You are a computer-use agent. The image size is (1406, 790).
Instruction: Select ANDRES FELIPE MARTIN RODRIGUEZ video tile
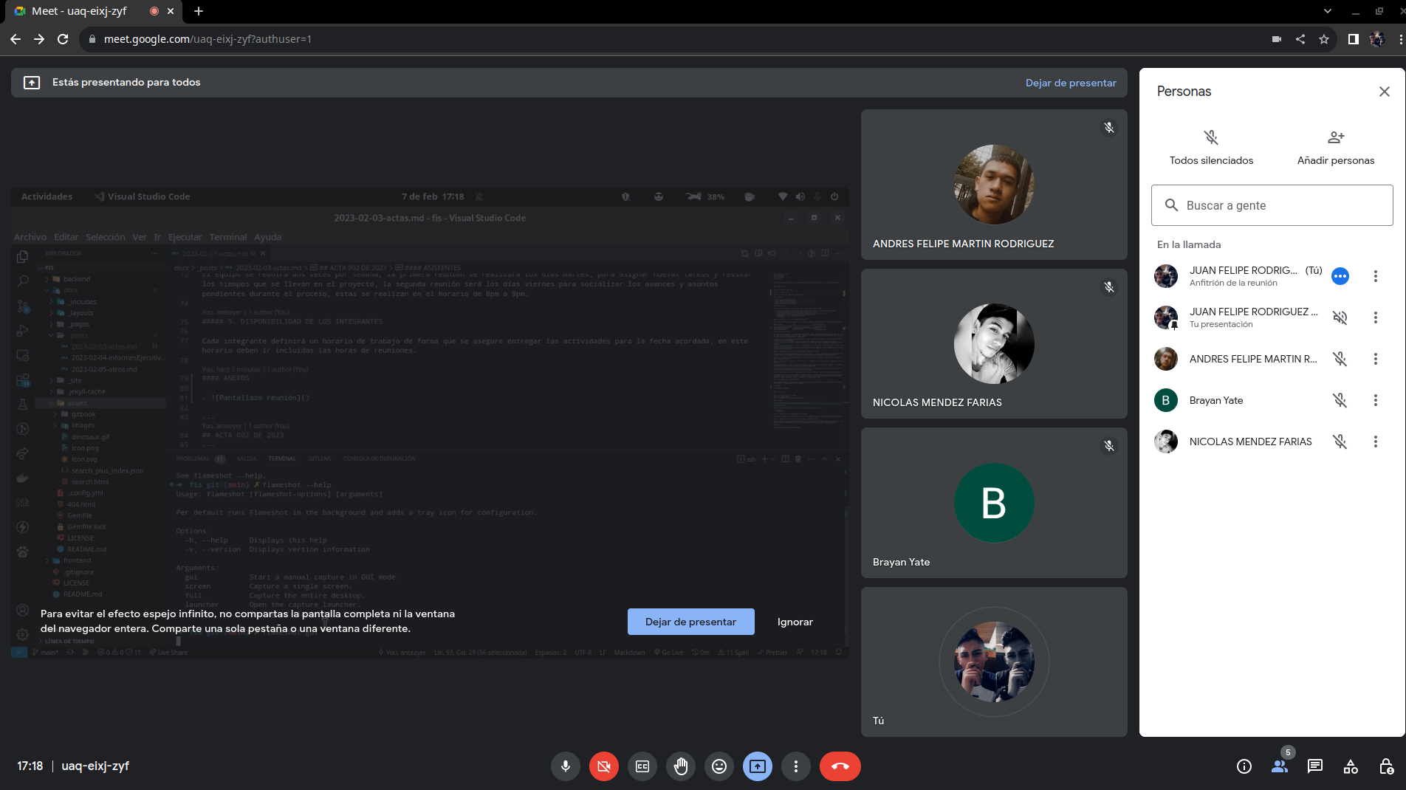coord(994,185)
